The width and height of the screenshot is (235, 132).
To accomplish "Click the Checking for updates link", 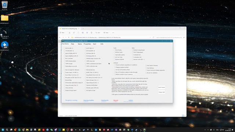I will pos(105,100).
